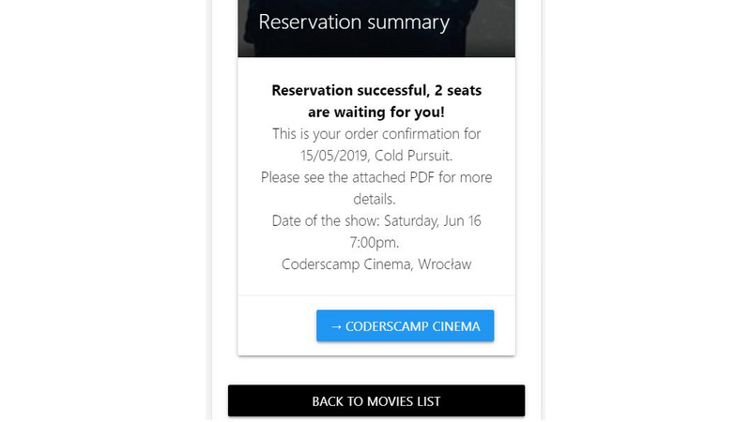Click the word 'details.' in the message

click(374, 199)
